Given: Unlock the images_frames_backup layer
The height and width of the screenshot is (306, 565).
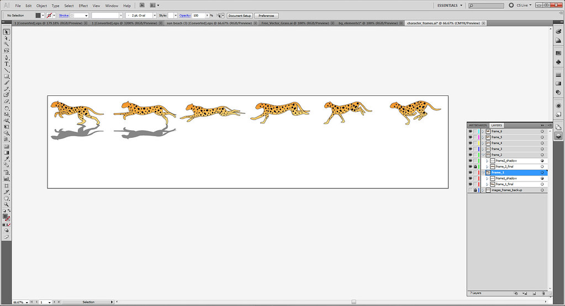Looking at the screenshot, I should tap(476, 190).
